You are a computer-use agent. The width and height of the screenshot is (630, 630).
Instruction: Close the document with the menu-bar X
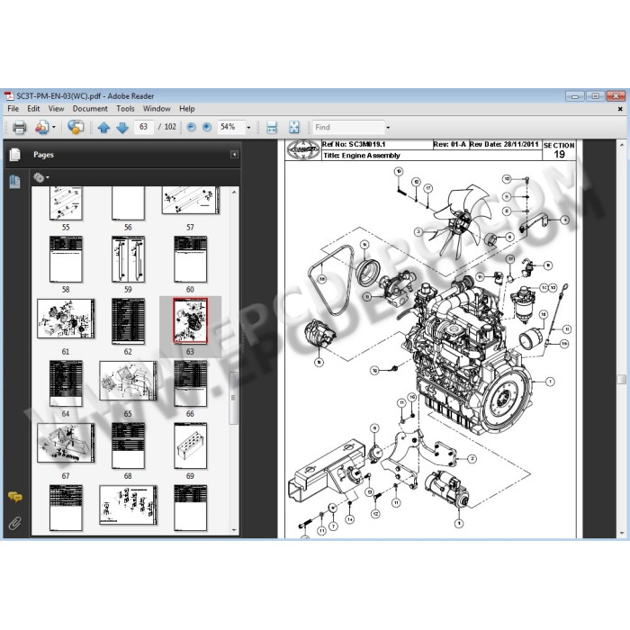pyautogui.click(x=620, y=109)
